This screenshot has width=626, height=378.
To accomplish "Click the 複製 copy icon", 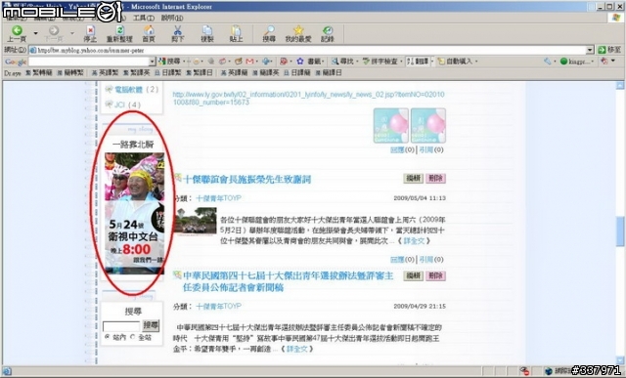I will [x=206, y=34].
